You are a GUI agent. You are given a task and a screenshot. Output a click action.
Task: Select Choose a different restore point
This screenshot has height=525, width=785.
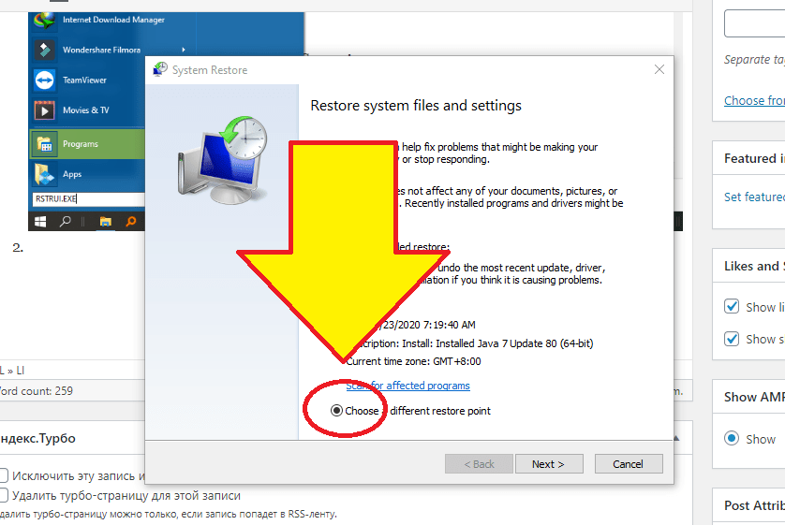pos(336,411)
